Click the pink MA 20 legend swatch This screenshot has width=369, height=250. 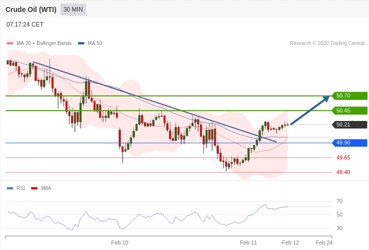coord(10,43)
